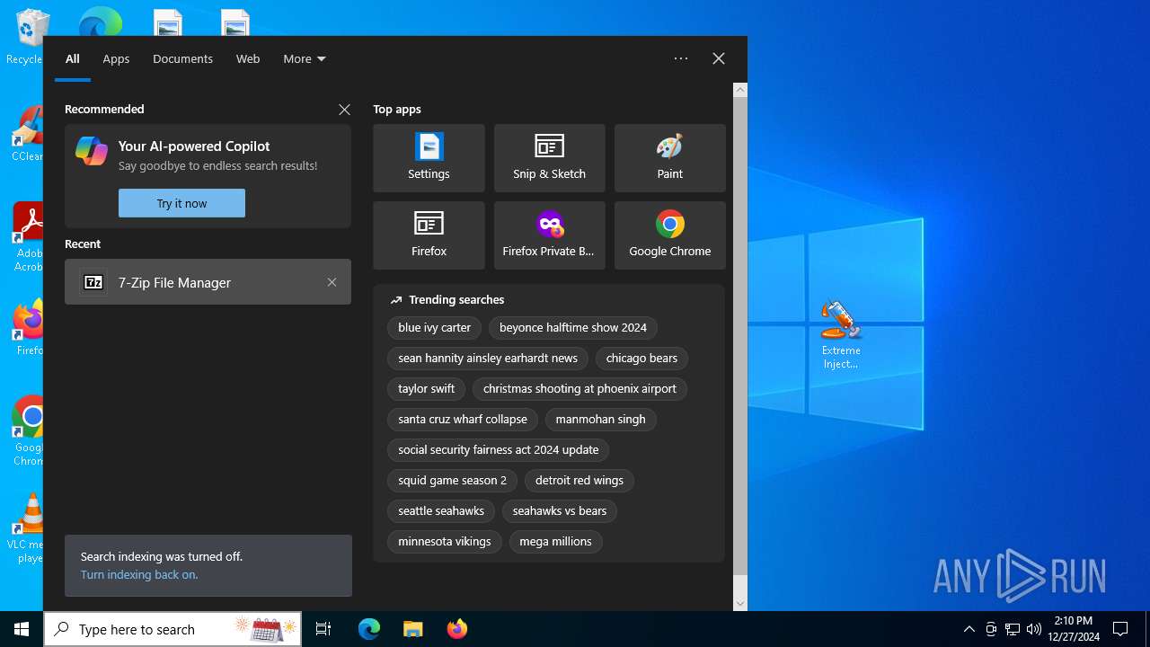Search trending 'blue ivy carter'

(435, 328)
